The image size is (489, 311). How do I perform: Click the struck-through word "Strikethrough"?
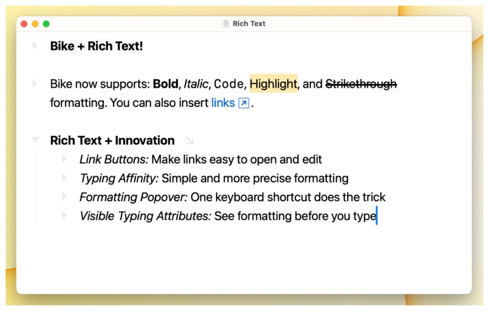click(361, 84)
